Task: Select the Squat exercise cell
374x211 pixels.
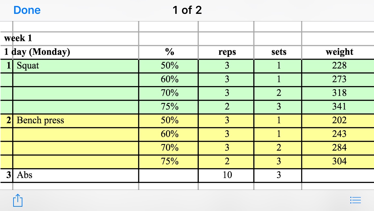Action: [x=28, y=66]
